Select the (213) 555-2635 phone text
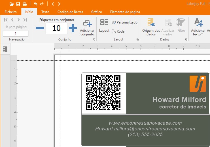The height and width of the screenshot is (147, 210). (x=145, y=134)
